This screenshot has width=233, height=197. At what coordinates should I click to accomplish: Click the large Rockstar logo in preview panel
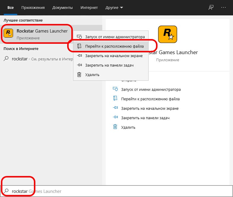coord(168,34)
